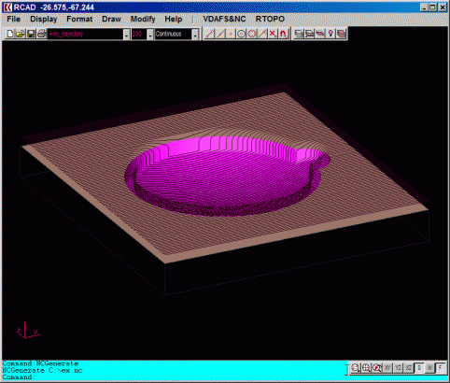Select the first line drawing tool

click(209, 34)
